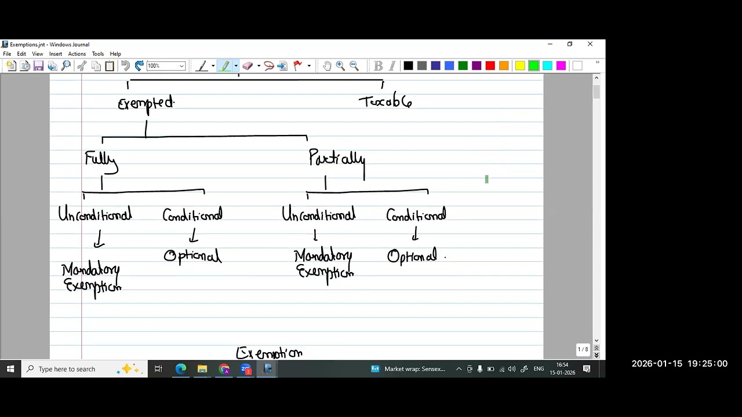Viewport: 742px width, 417px height.
Task: Expand the Eraser options arrow
Action: 259,66
